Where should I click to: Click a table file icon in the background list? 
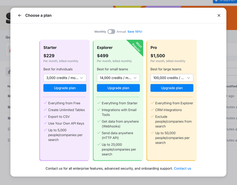[x=9, y=129]
